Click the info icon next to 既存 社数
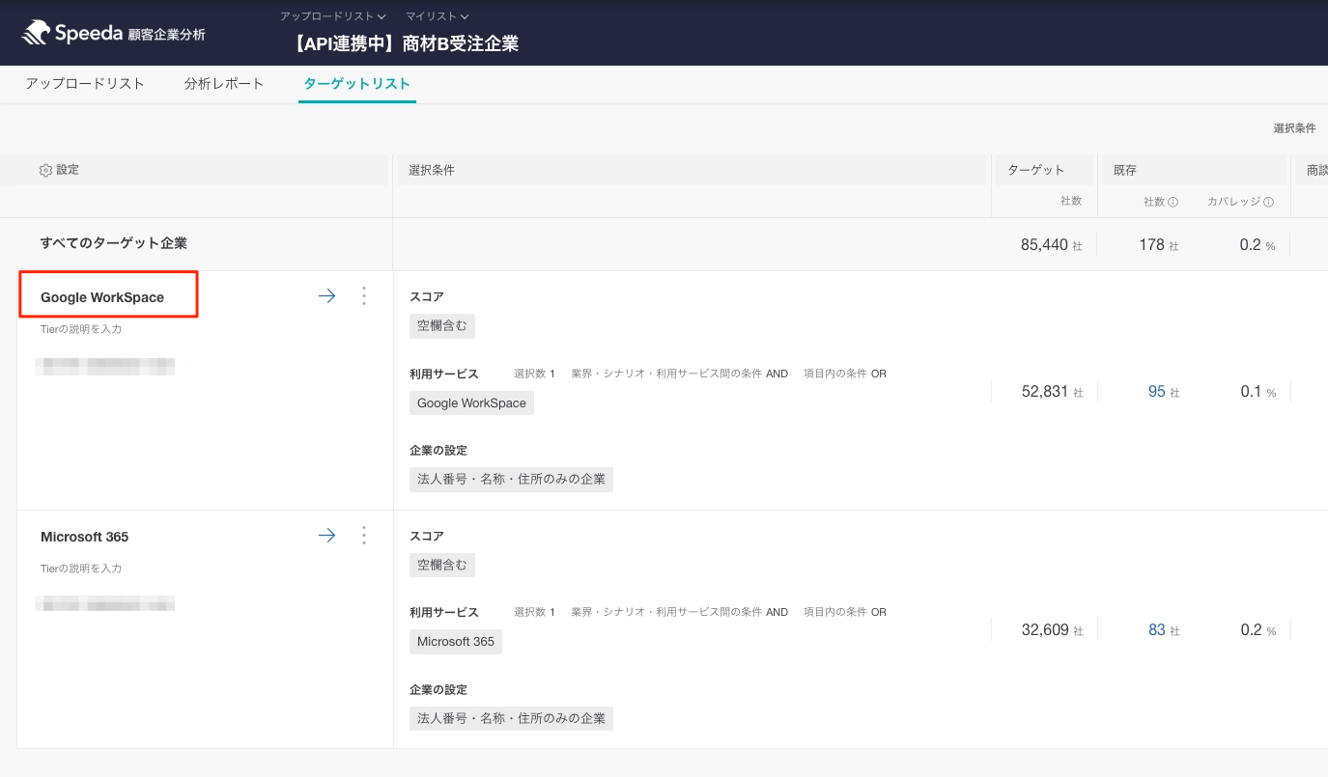Viewport: 1328px width, 777px height. (1173, 202)
